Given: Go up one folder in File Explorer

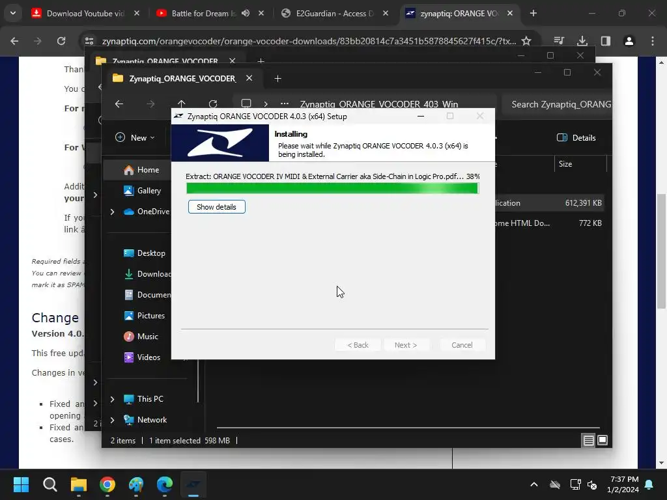Looking at the screenshot, I should click(181, 104).
